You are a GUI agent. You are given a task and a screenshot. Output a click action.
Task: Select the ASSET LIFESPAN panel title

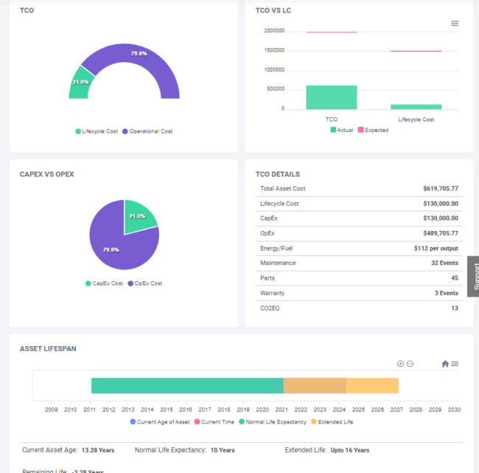point(48,348)
